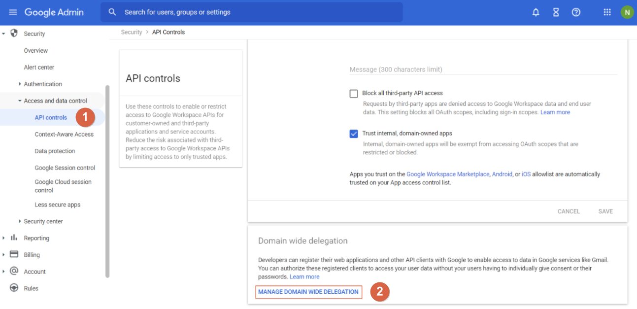Click the user account avatar
Screen dimensions: 637x309
tap(627, 12)
